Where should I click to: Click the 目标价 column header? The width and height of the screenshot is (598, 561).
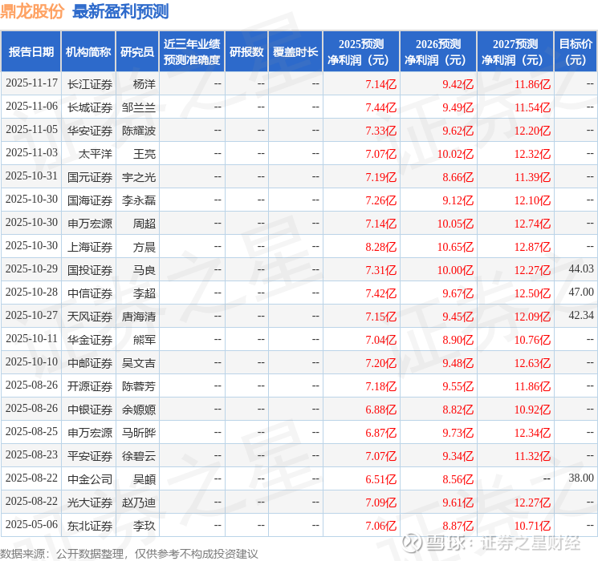click(x=575, y=52)
